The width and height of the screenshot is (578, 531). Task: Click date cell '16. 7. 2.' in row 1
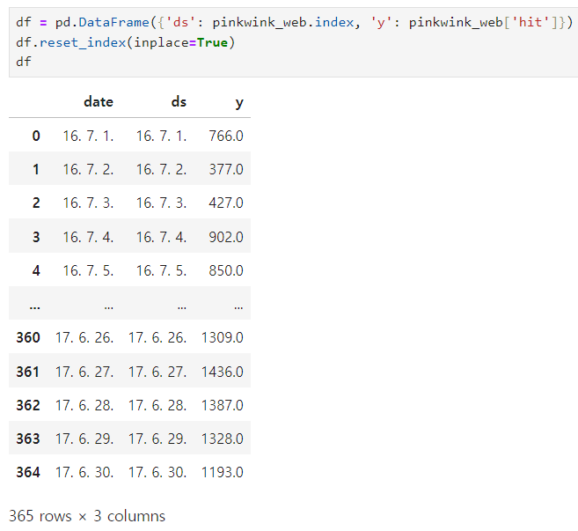(x=88, y=169)
